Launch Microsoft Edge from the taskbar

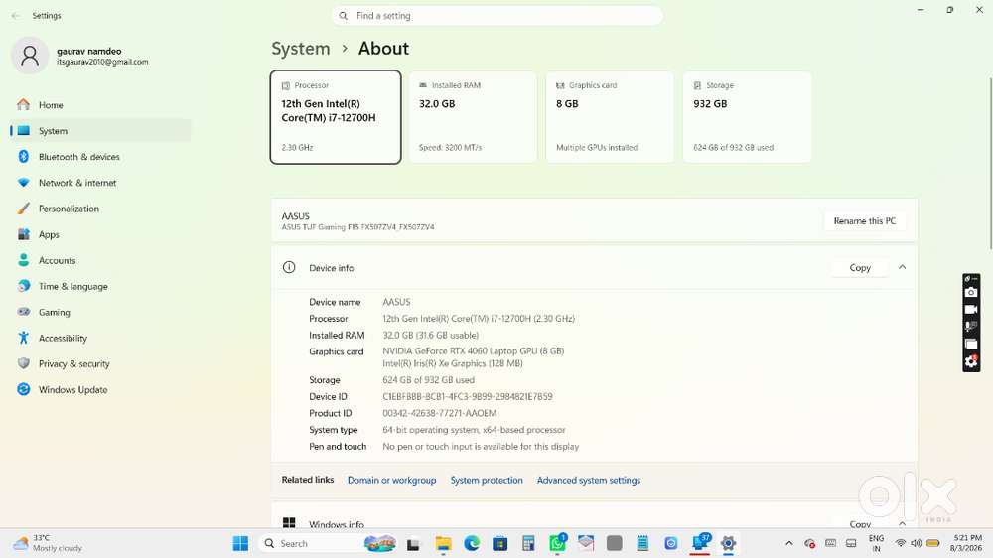(x=472, y=543)
